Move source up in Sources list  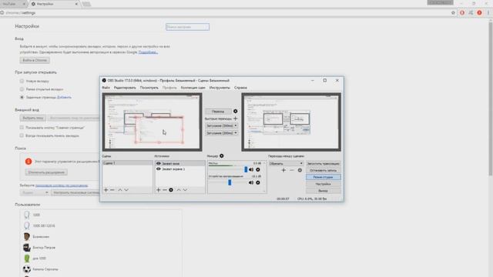pyautogui.click(x=179, y=190)
